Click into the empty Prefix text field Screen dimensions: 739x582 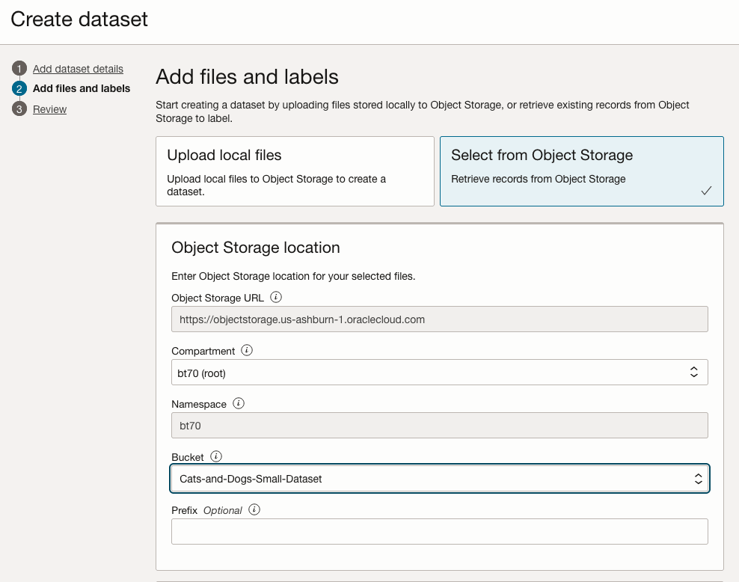(x=439, y=532)
